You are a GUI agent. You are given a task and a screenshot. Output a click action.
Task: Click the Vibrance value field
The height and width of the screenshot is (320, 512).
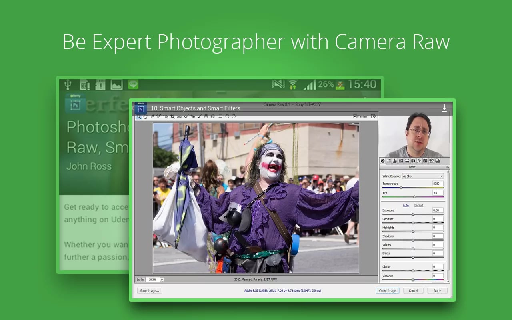(438, 276)
